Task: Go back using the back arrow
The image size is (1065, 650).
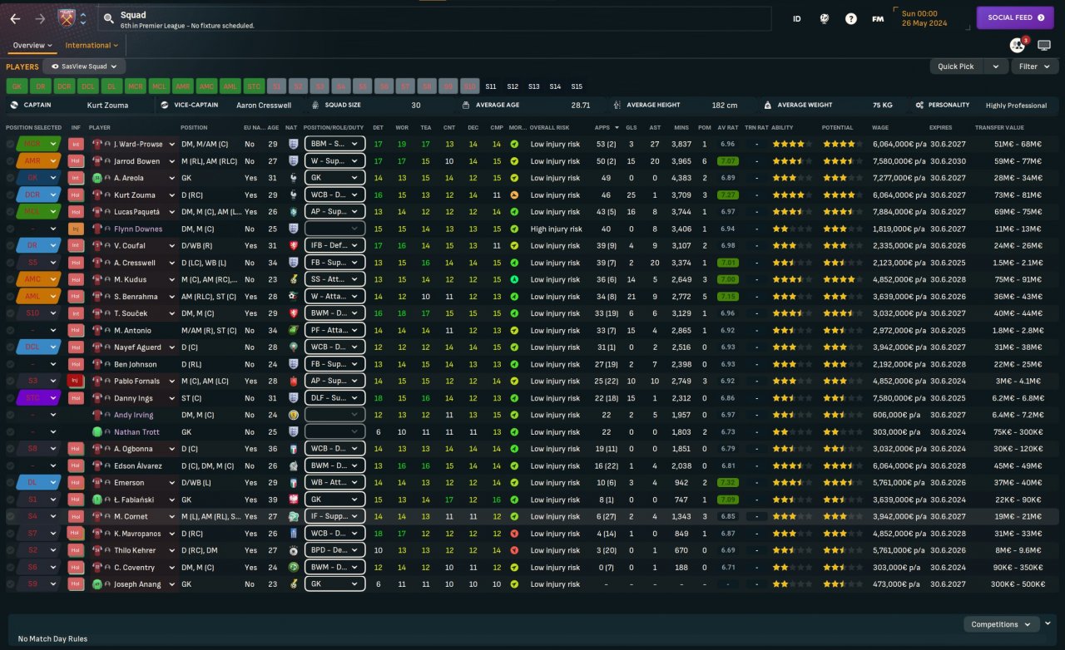Action: point(15,18)
